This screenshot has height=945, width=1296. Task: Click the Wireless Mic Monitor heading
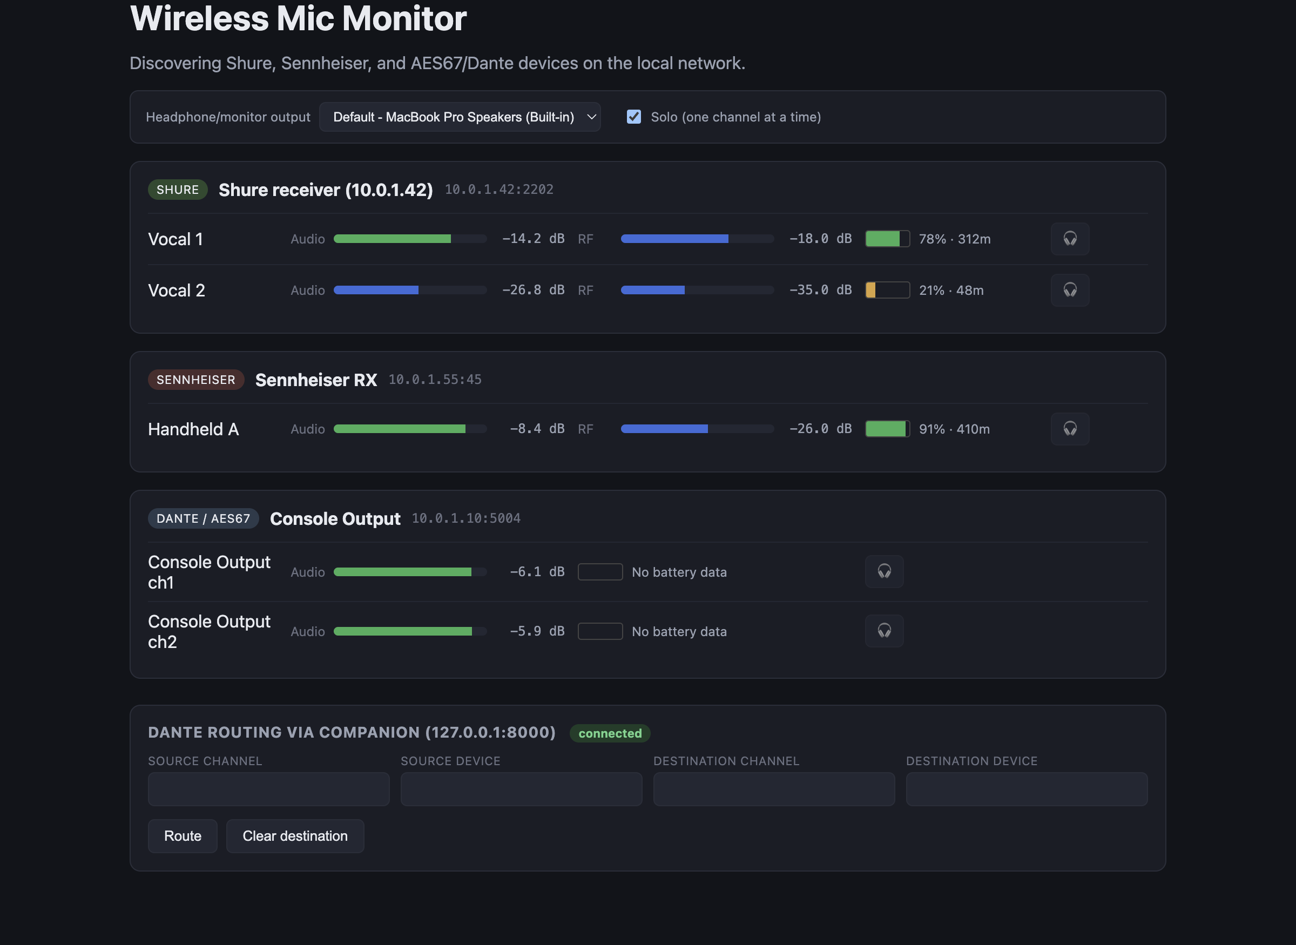298,18
